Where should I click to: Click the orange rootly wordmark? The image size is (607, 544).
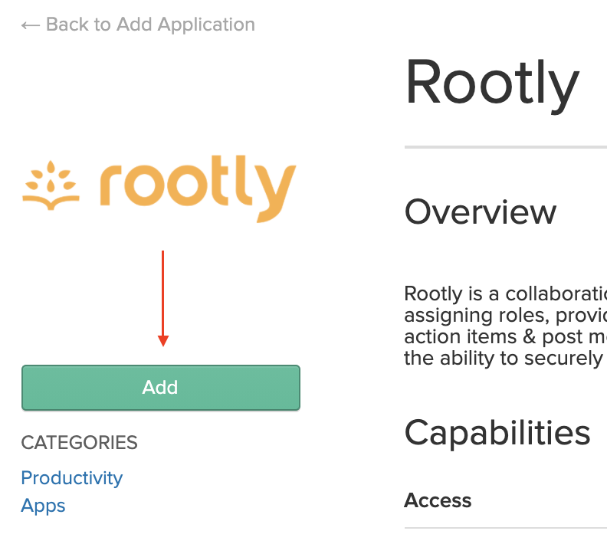(198, 188)
